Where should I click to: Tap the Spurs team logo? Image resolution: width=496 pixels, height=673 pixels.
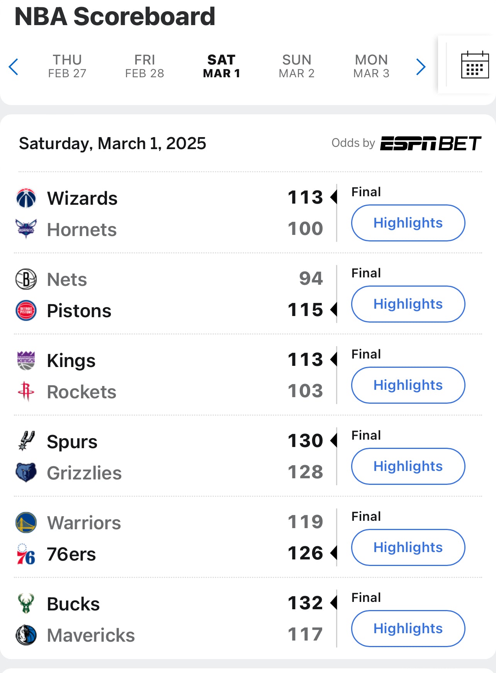coord(26,441)
